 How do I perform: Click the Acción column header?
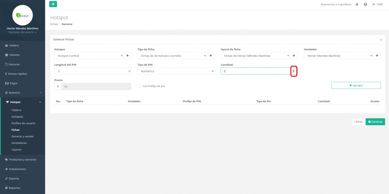pyautogui.click(x=375, y=101)
